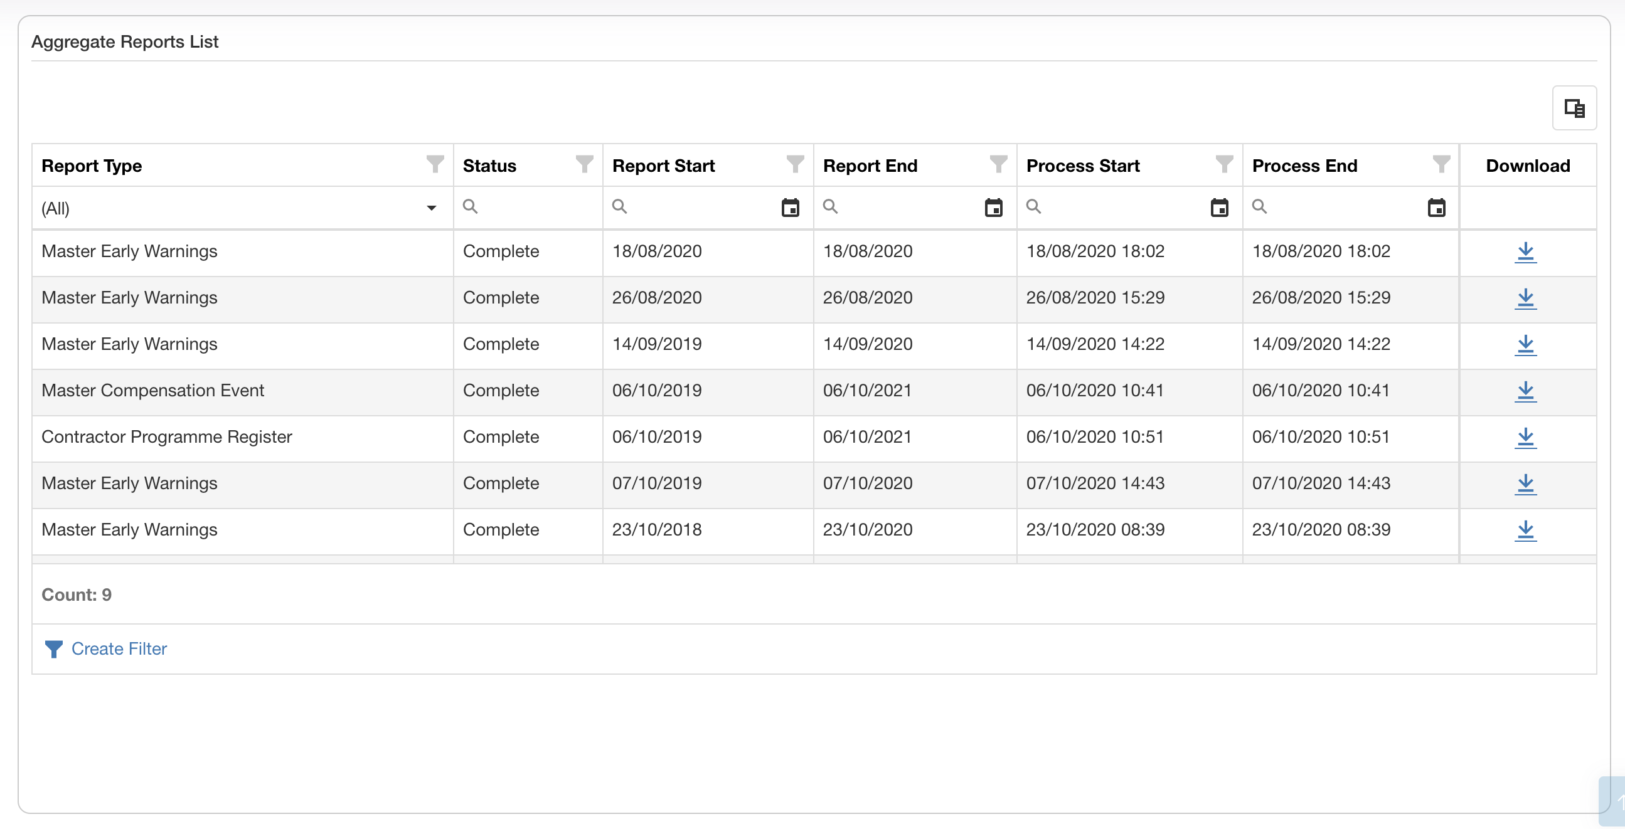This screenshot has width=1625, height=829.
Task: Click the Report Start search magnifier icon
Action: click(x=619, y=206)
